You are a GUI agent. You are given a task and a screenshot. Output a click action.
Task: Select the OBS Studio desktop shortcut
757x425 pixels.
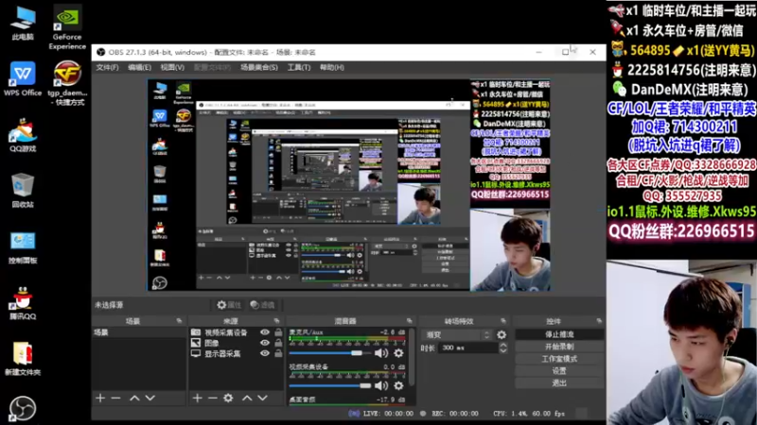coord(23,409)
